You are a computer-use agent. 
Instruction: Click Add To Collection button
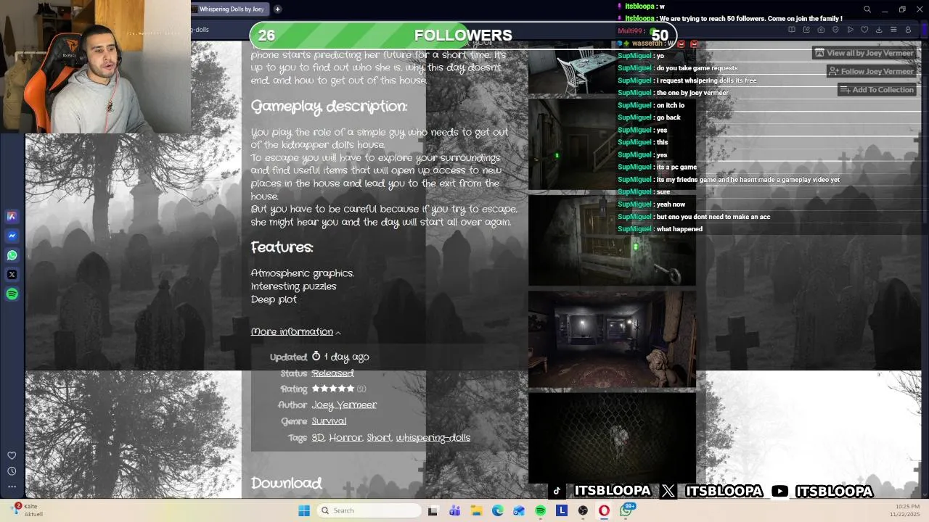pos(877,89)
